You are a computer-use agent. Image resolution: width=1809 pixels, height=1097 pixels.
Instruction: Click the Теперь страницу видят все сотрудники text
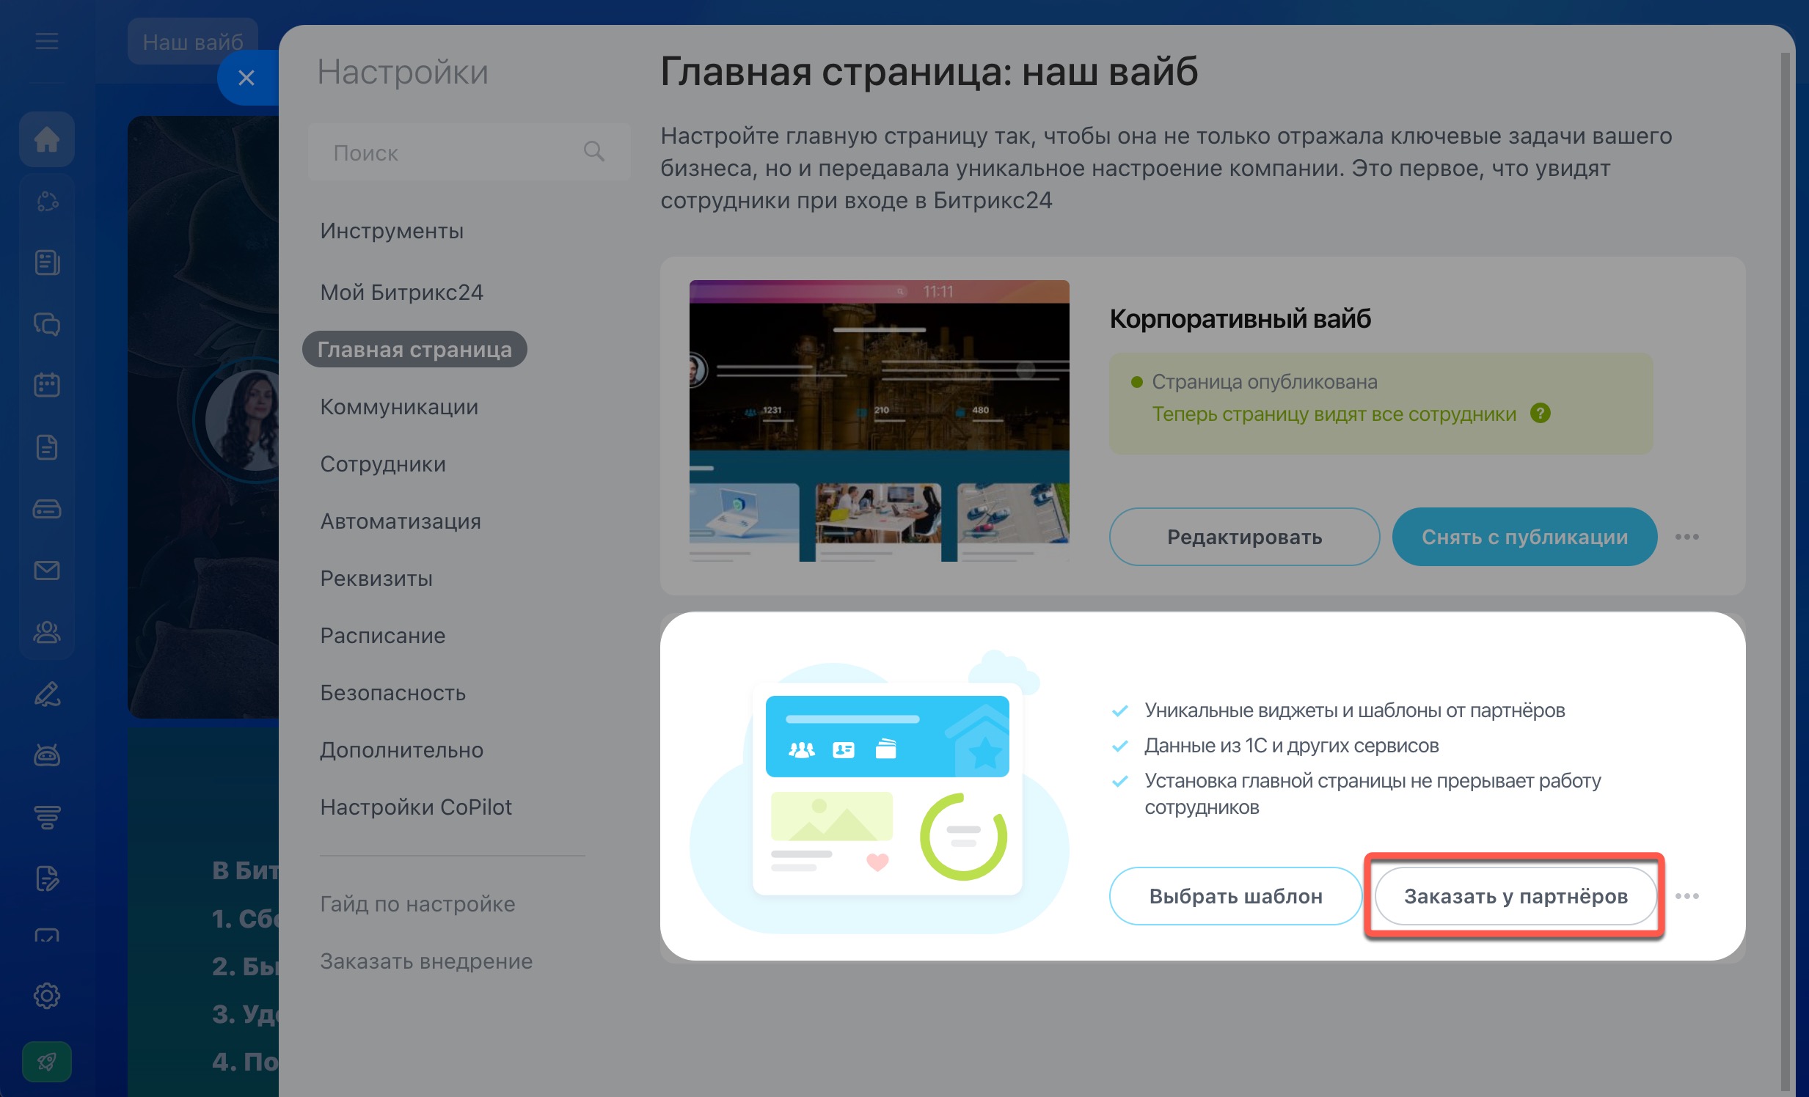[1334, 414]
